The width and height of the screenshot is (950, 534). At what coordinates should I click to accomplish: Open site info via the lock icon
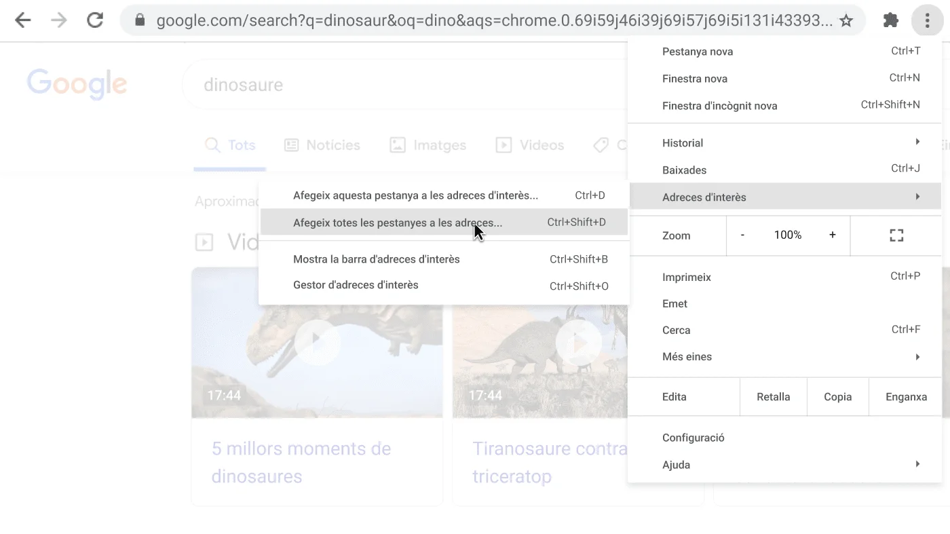coord(139,20)
